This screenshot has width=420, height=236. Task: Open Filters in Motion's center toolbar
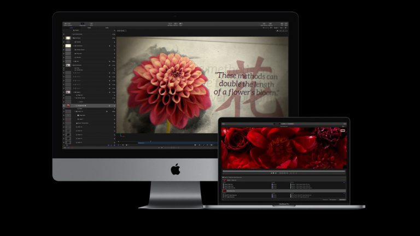tap(181, 24)
